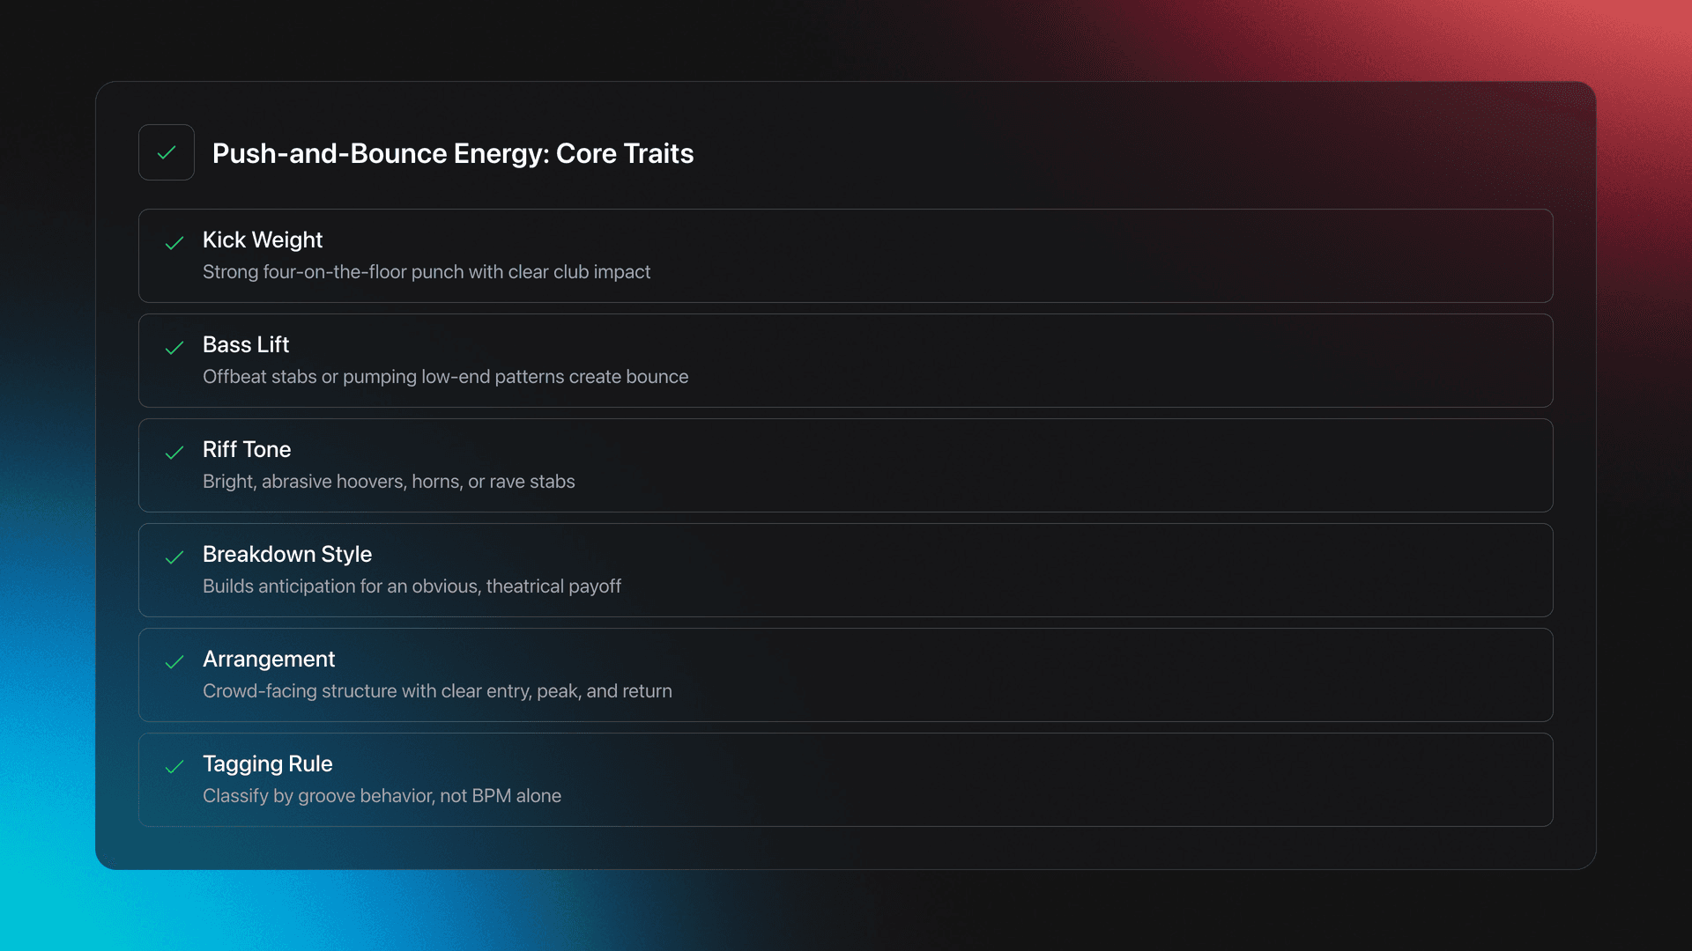Click the checklist icon beside the page title
Image resolution: width=1692 pixels, height=951 pixels.
167,152
